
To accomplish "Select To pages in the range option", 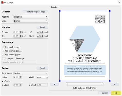I will [3, 58].
